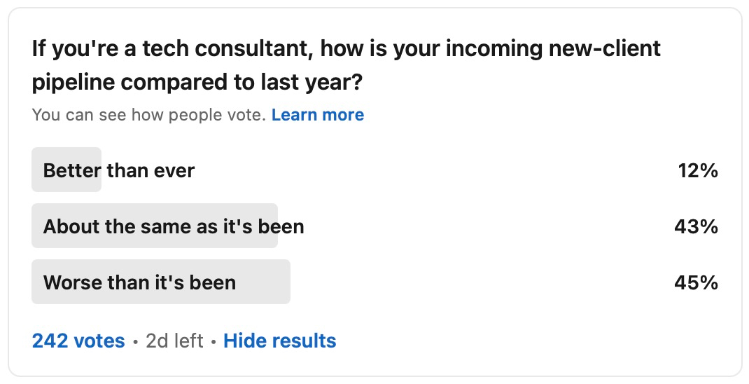Viewport: 749px width, 384px height.
Task: Open the "Learn more" link
Action: (x=317, y=115)
